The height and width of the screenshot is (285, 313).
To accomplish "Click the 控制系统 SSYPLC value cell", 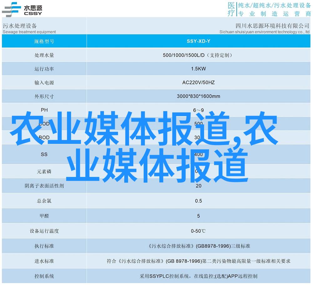I will pyautogui.click(x=198, y=276).
